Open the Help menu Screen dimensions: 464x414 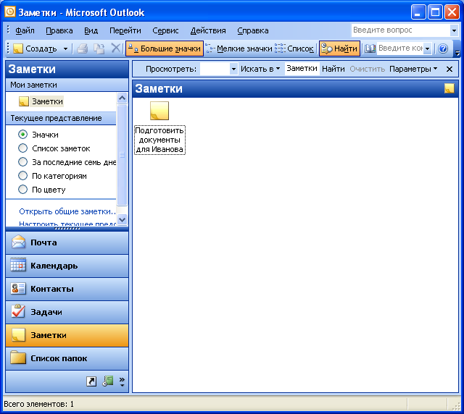click(253, 30)
